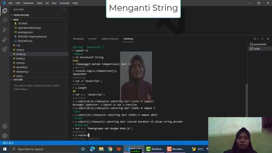The width and height of the screenshot is (272, 153).
Task: Open the Terminal menu
Action: [64, 3]
